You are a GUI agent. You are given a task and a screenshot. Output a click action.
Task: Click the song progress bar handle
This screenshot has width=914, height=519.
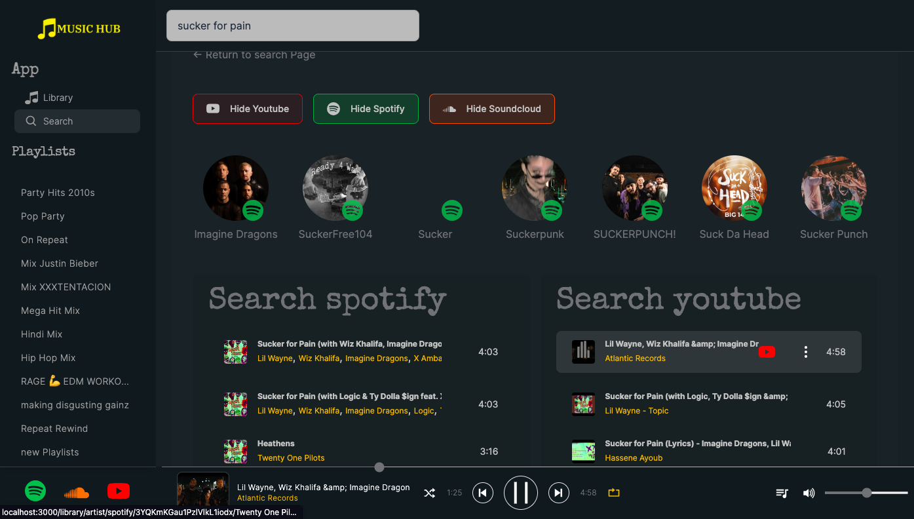(x=379, y=467)
